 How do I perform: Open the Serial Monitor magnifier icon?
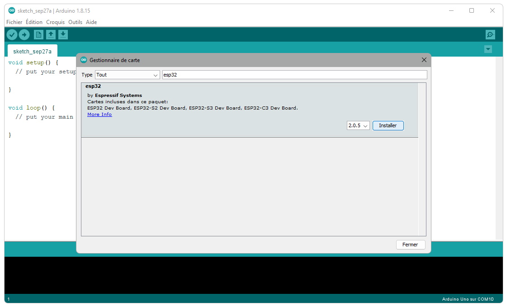[490, 34]
